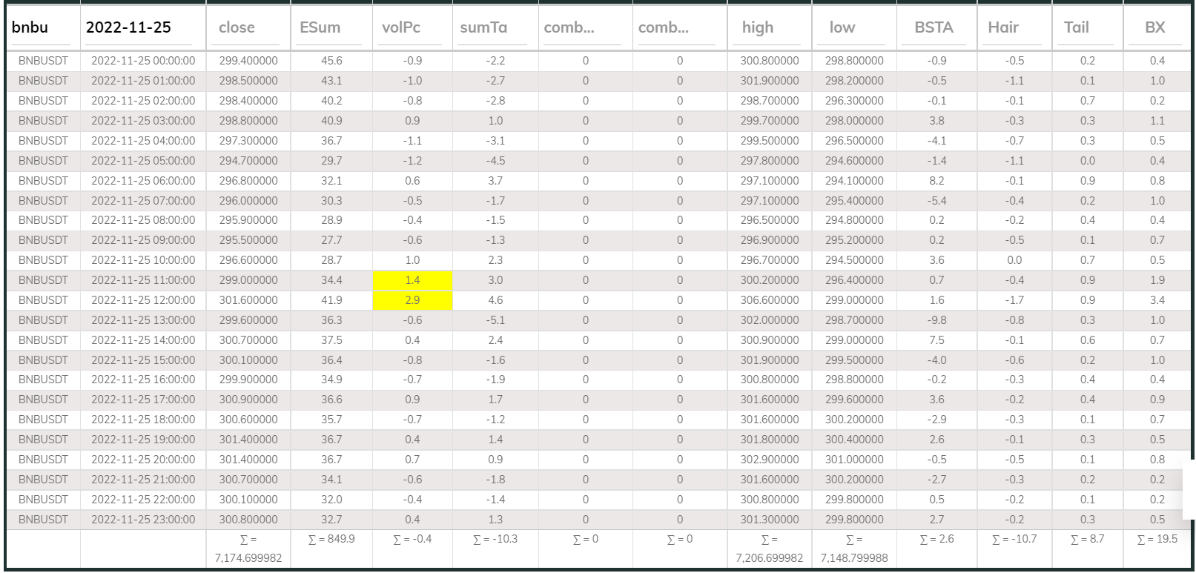
Task: Click the BSTA column filter box
Action: (936, 28)
